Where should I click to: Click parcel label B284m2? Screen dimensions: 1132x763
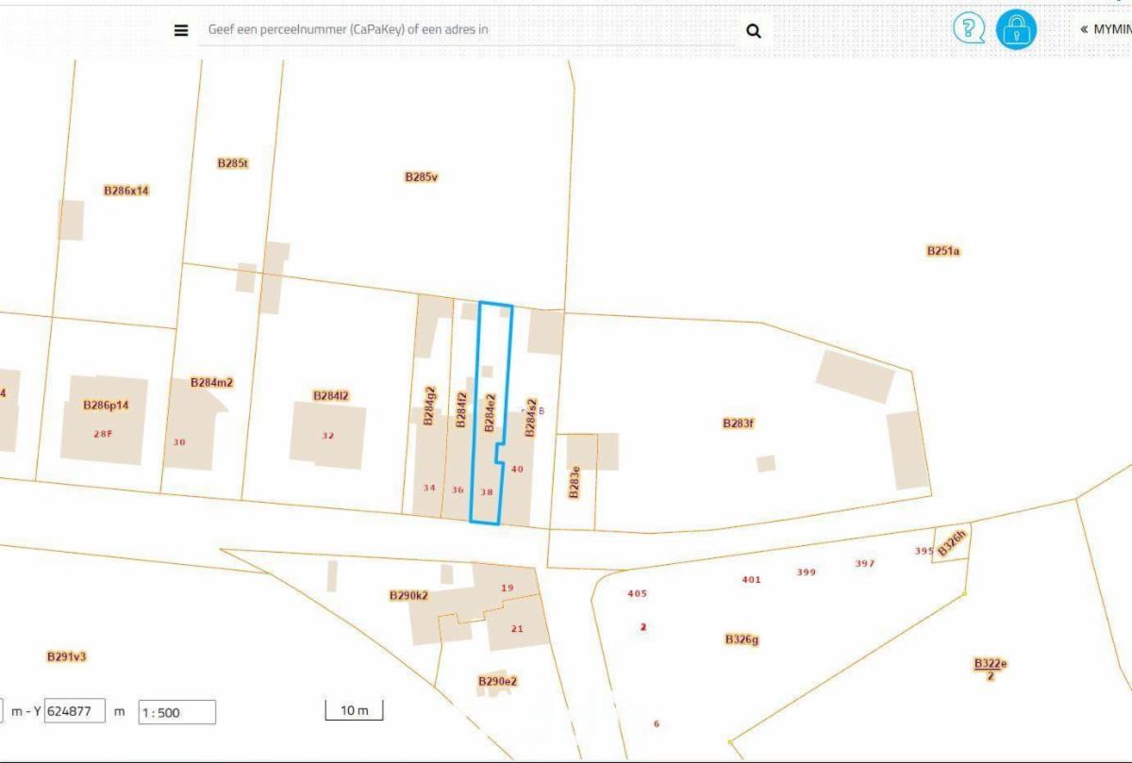tap(211, 382)
